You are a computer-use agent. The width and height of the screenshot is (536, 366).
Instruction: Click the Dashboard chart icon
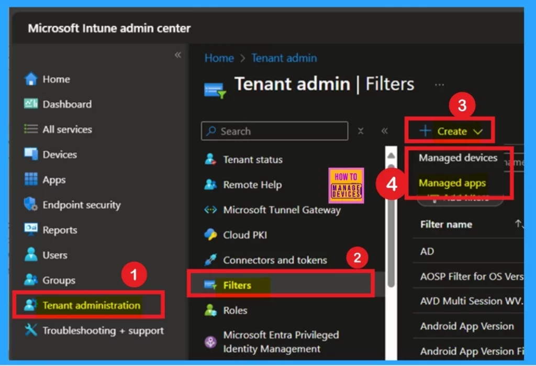coord(31,104)
